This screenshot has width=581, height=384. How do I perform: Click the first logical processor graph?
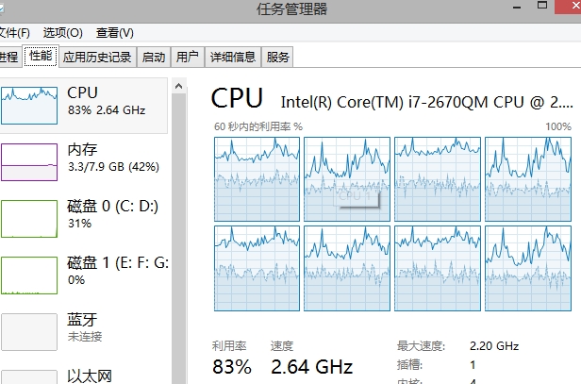click(x=257, y=179)
